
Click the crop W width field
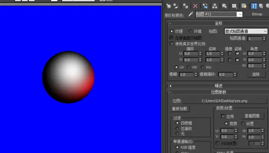point(254,131)
